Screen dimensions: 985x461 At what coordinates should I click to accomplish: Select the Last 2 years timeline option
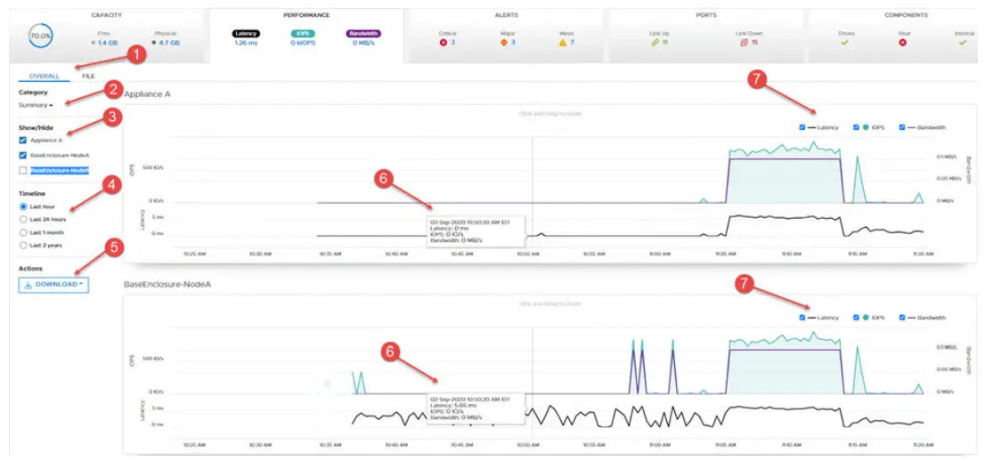[23, 246]
